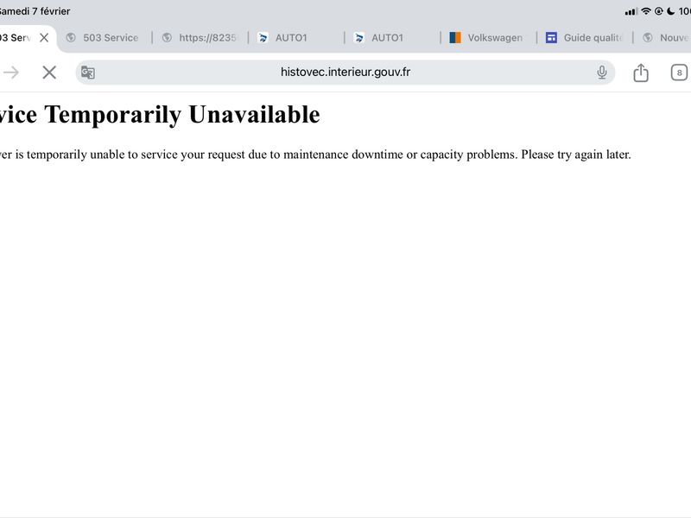The image size is (691, 518).
Task: Switch to the Nouve… tab
Action: 664,38
